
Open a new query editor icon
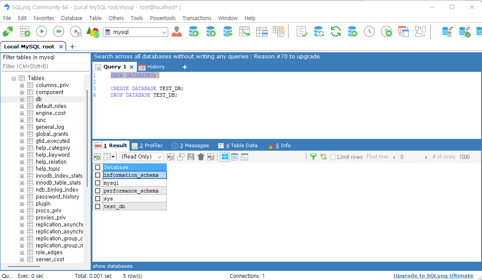pos(25,32)
